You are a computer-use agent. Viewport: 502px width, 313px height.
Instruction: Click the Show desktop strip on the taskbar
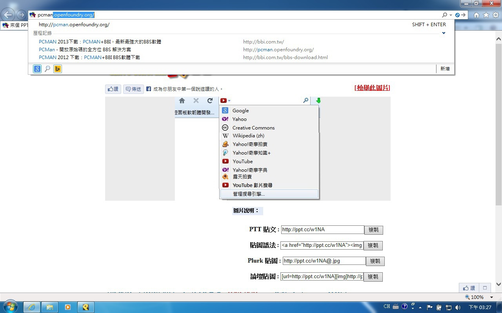pos(499,307)
